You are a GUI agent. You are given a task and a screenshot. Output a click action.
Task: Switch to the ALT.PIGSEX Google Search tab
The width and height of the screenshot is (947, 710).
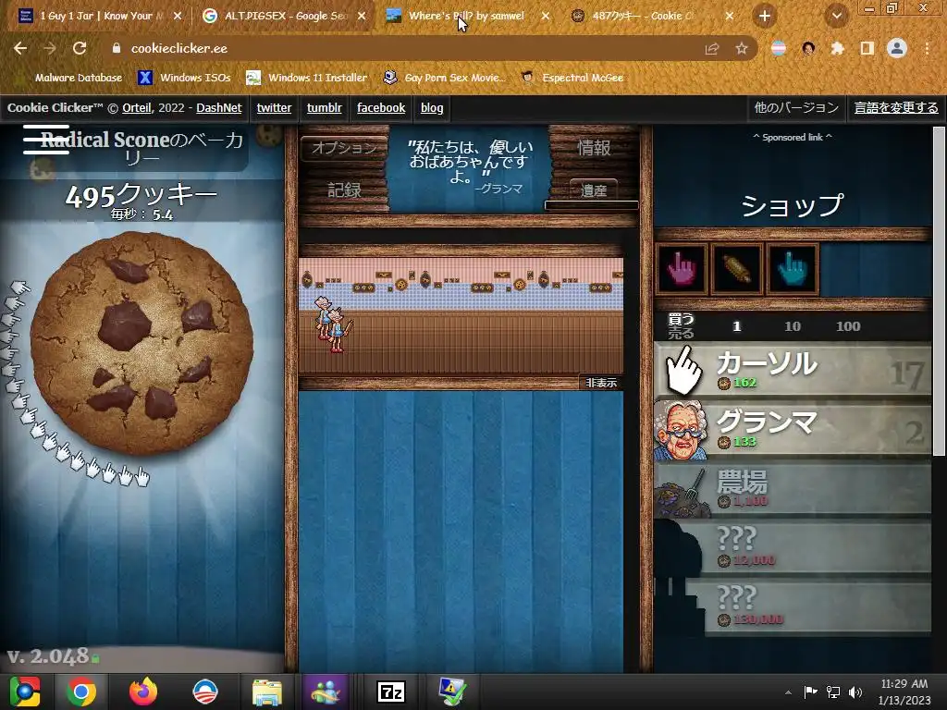tap(284, 17)
